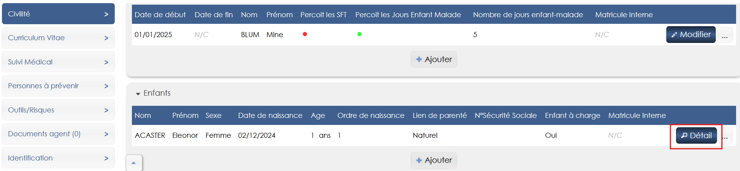The width and height of the screenshot is (740, 171).
Task: Click the three-dots menu beside Modifier
Action: (x=725, y=35)
